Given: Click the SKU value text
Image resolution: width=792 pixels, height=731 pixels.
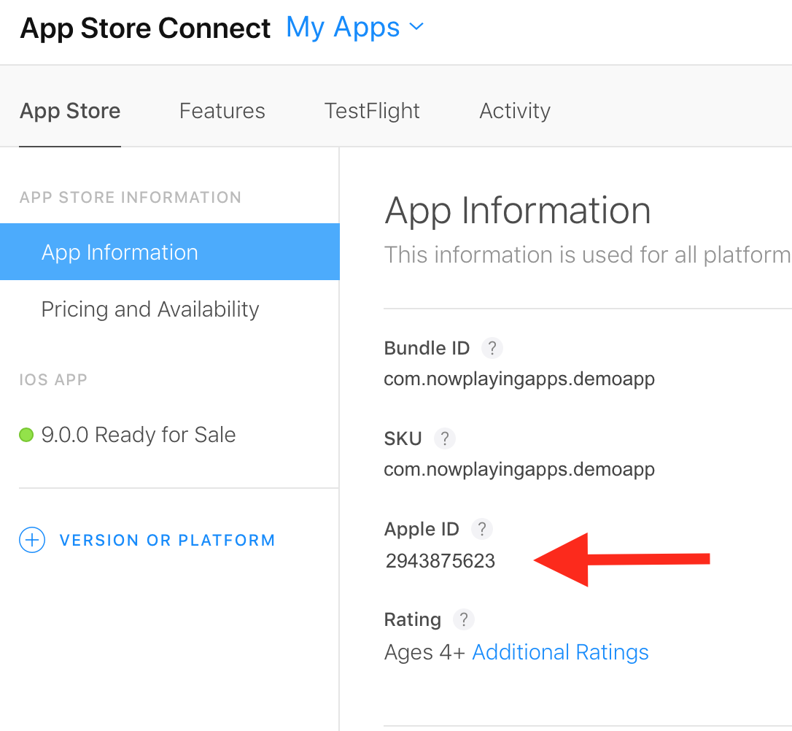Looking at the screenshot, I should pos(519,469).
